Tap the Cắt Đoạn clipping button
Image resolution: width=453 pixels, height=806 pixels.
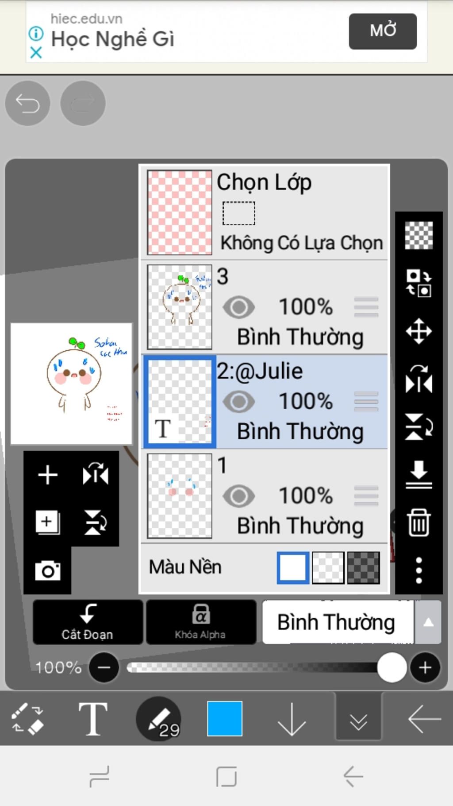(x=88, y=622)
